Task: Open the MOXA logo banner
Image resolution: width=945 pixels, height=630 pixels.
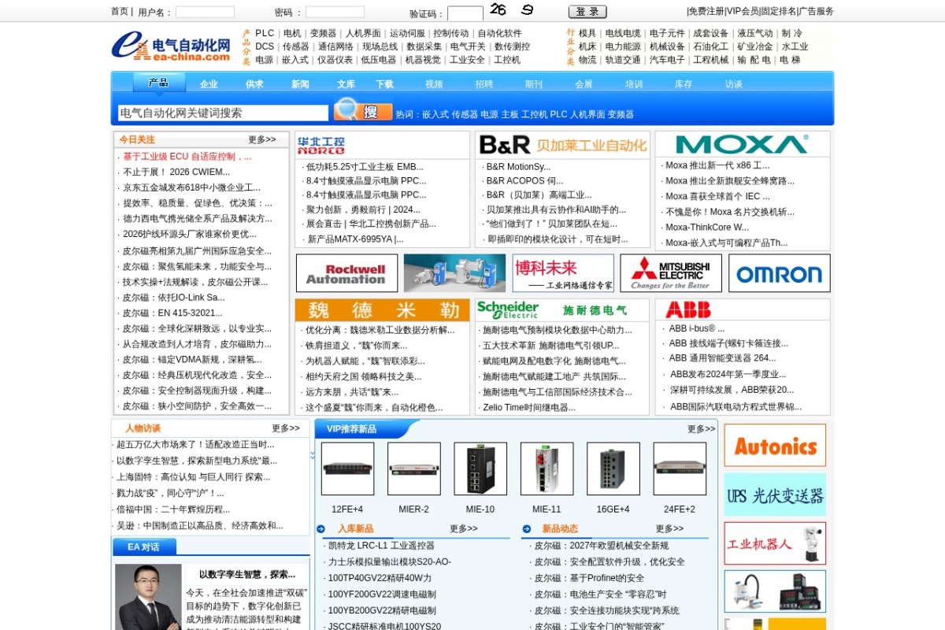Action: (x=742, y=145)
